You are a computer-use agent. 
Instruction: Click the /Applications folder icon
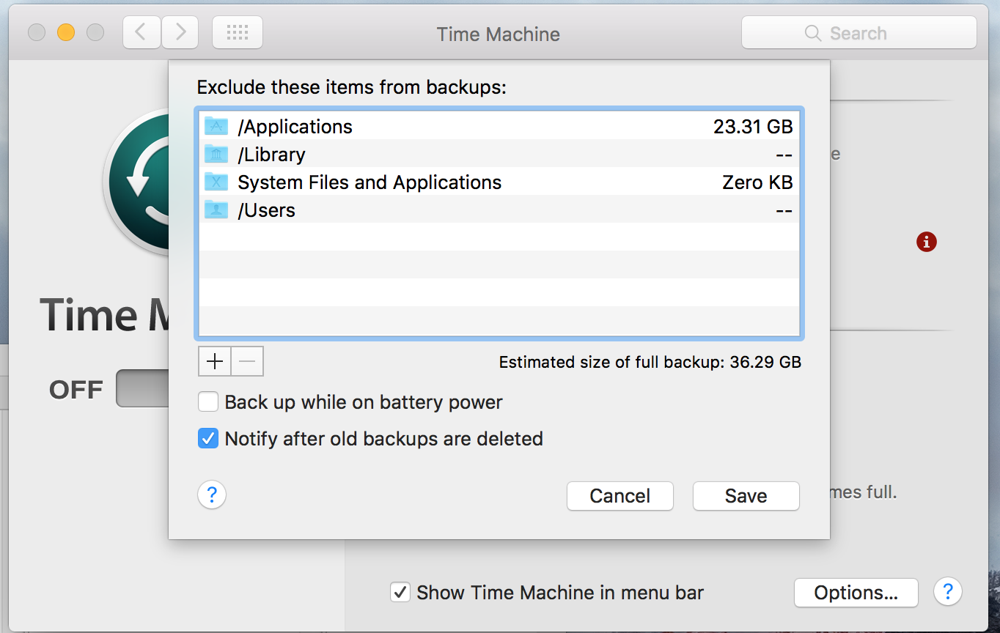tap(216, 126)
